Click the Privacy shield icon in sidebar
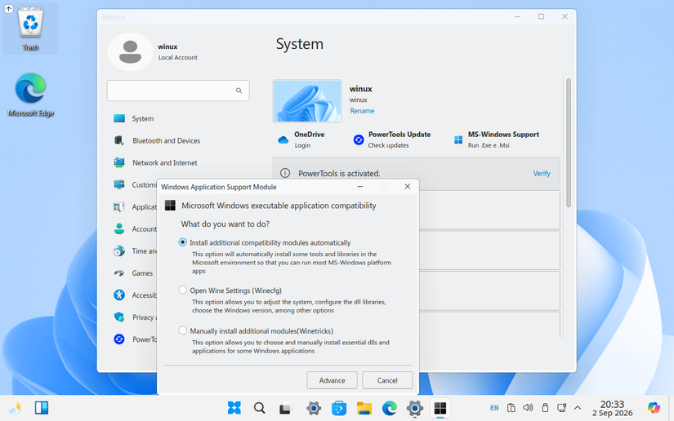Screen dimensions: 674x421 [119, 317]
